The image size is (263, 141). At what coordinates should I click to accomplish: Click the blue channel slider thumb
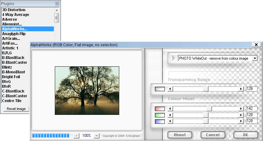206,121
